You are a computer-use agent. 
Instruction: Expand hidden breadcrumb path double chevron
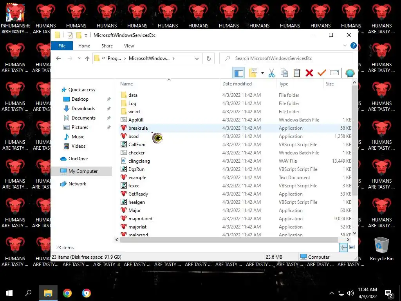tap(103, 58)
